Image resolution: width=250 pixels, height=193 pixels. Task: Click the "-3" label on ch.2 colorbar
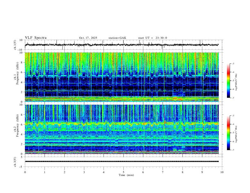(233, 116)
